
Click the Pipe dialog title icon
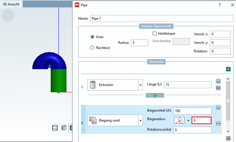(77, 5)
